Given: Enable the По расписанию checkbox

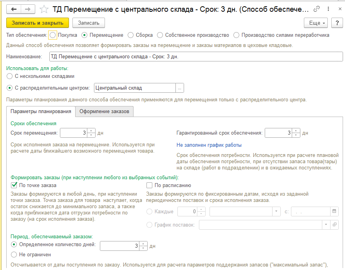Looking at the screenshot, I should [x=150, y=185].
